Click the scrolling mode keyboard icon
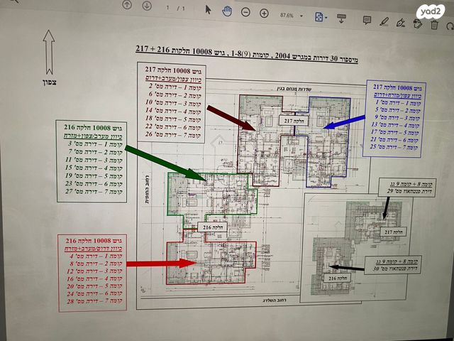The image size is (454, 341). (342, 16)
